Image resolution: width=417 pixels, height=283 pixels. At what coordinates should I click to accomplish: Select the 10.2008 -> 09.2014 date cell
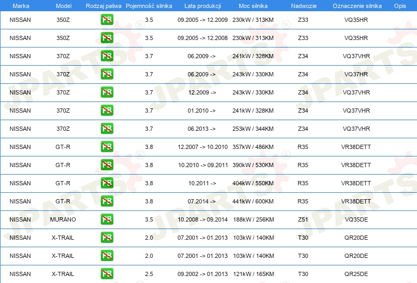coord(203,219)
